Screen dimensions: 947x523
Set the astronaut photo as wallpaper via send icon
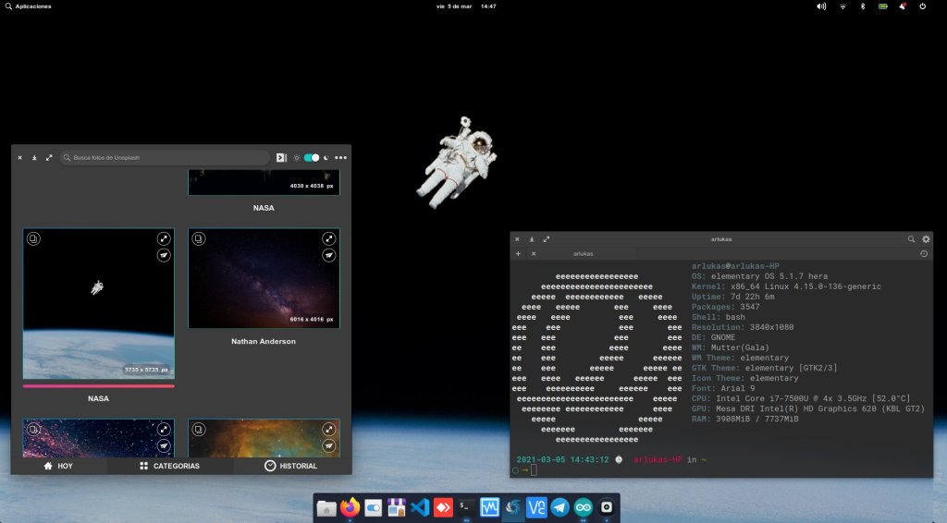point(164,255)
